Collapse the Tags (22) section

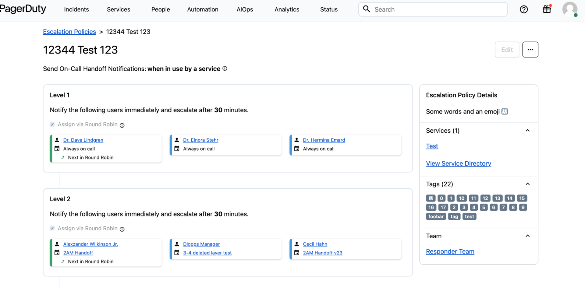pos(527,184)
